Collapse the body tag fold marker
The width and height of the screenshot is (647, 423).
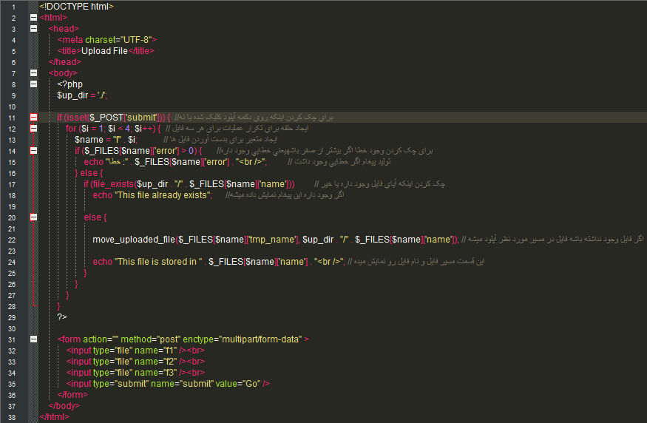[33, 73]
